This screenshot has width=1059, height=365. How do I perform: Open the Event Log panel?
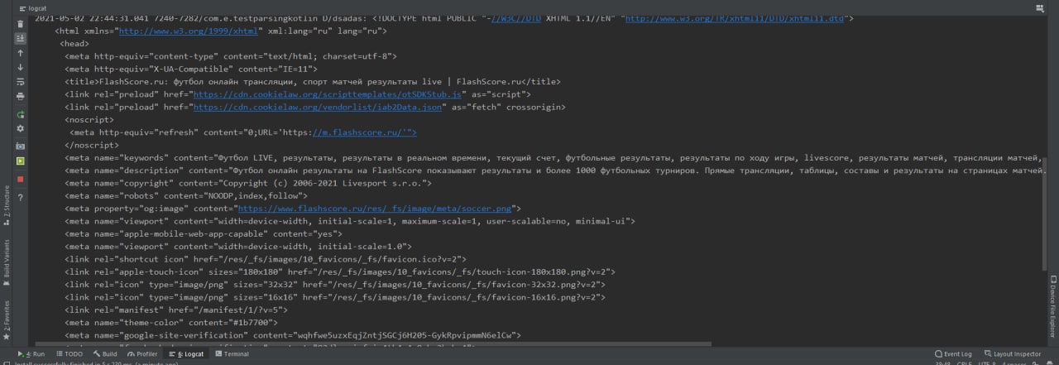(x=953, y=353)
